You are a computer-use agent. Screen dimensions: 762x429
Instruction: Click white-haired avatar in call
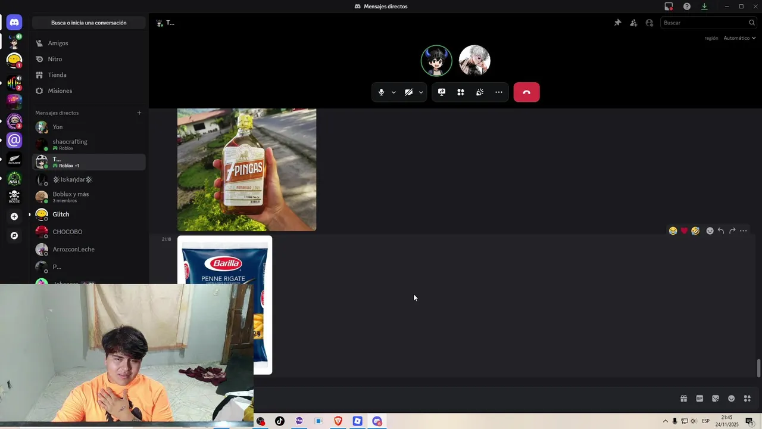point(474,61)
